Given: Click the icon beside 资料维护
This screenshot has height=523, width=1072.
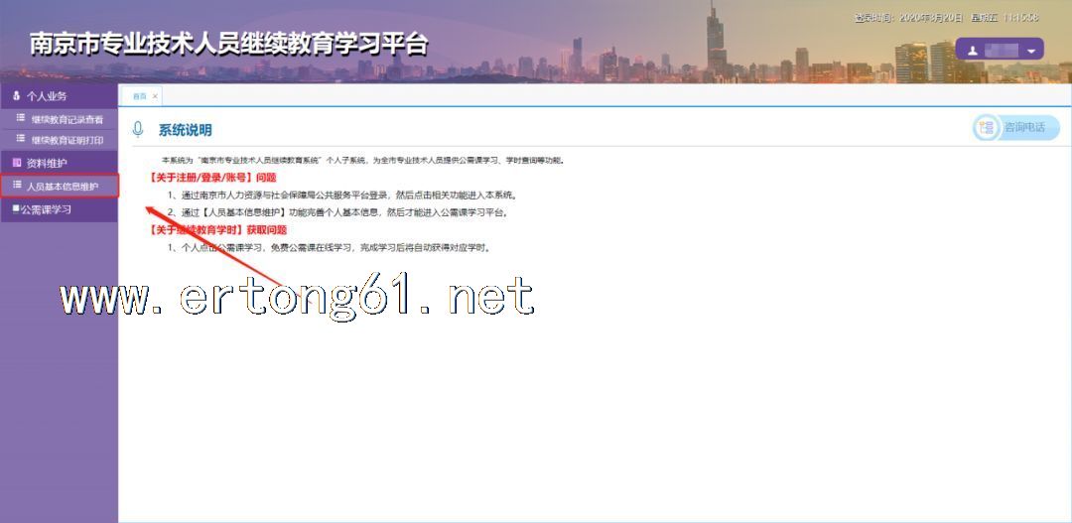Looking at the screenshot, I should [16, 163].
